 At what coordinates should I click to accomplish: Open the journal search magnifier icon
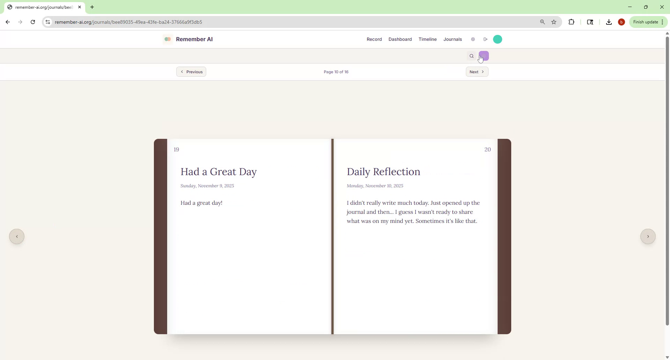tap(471, 56)
